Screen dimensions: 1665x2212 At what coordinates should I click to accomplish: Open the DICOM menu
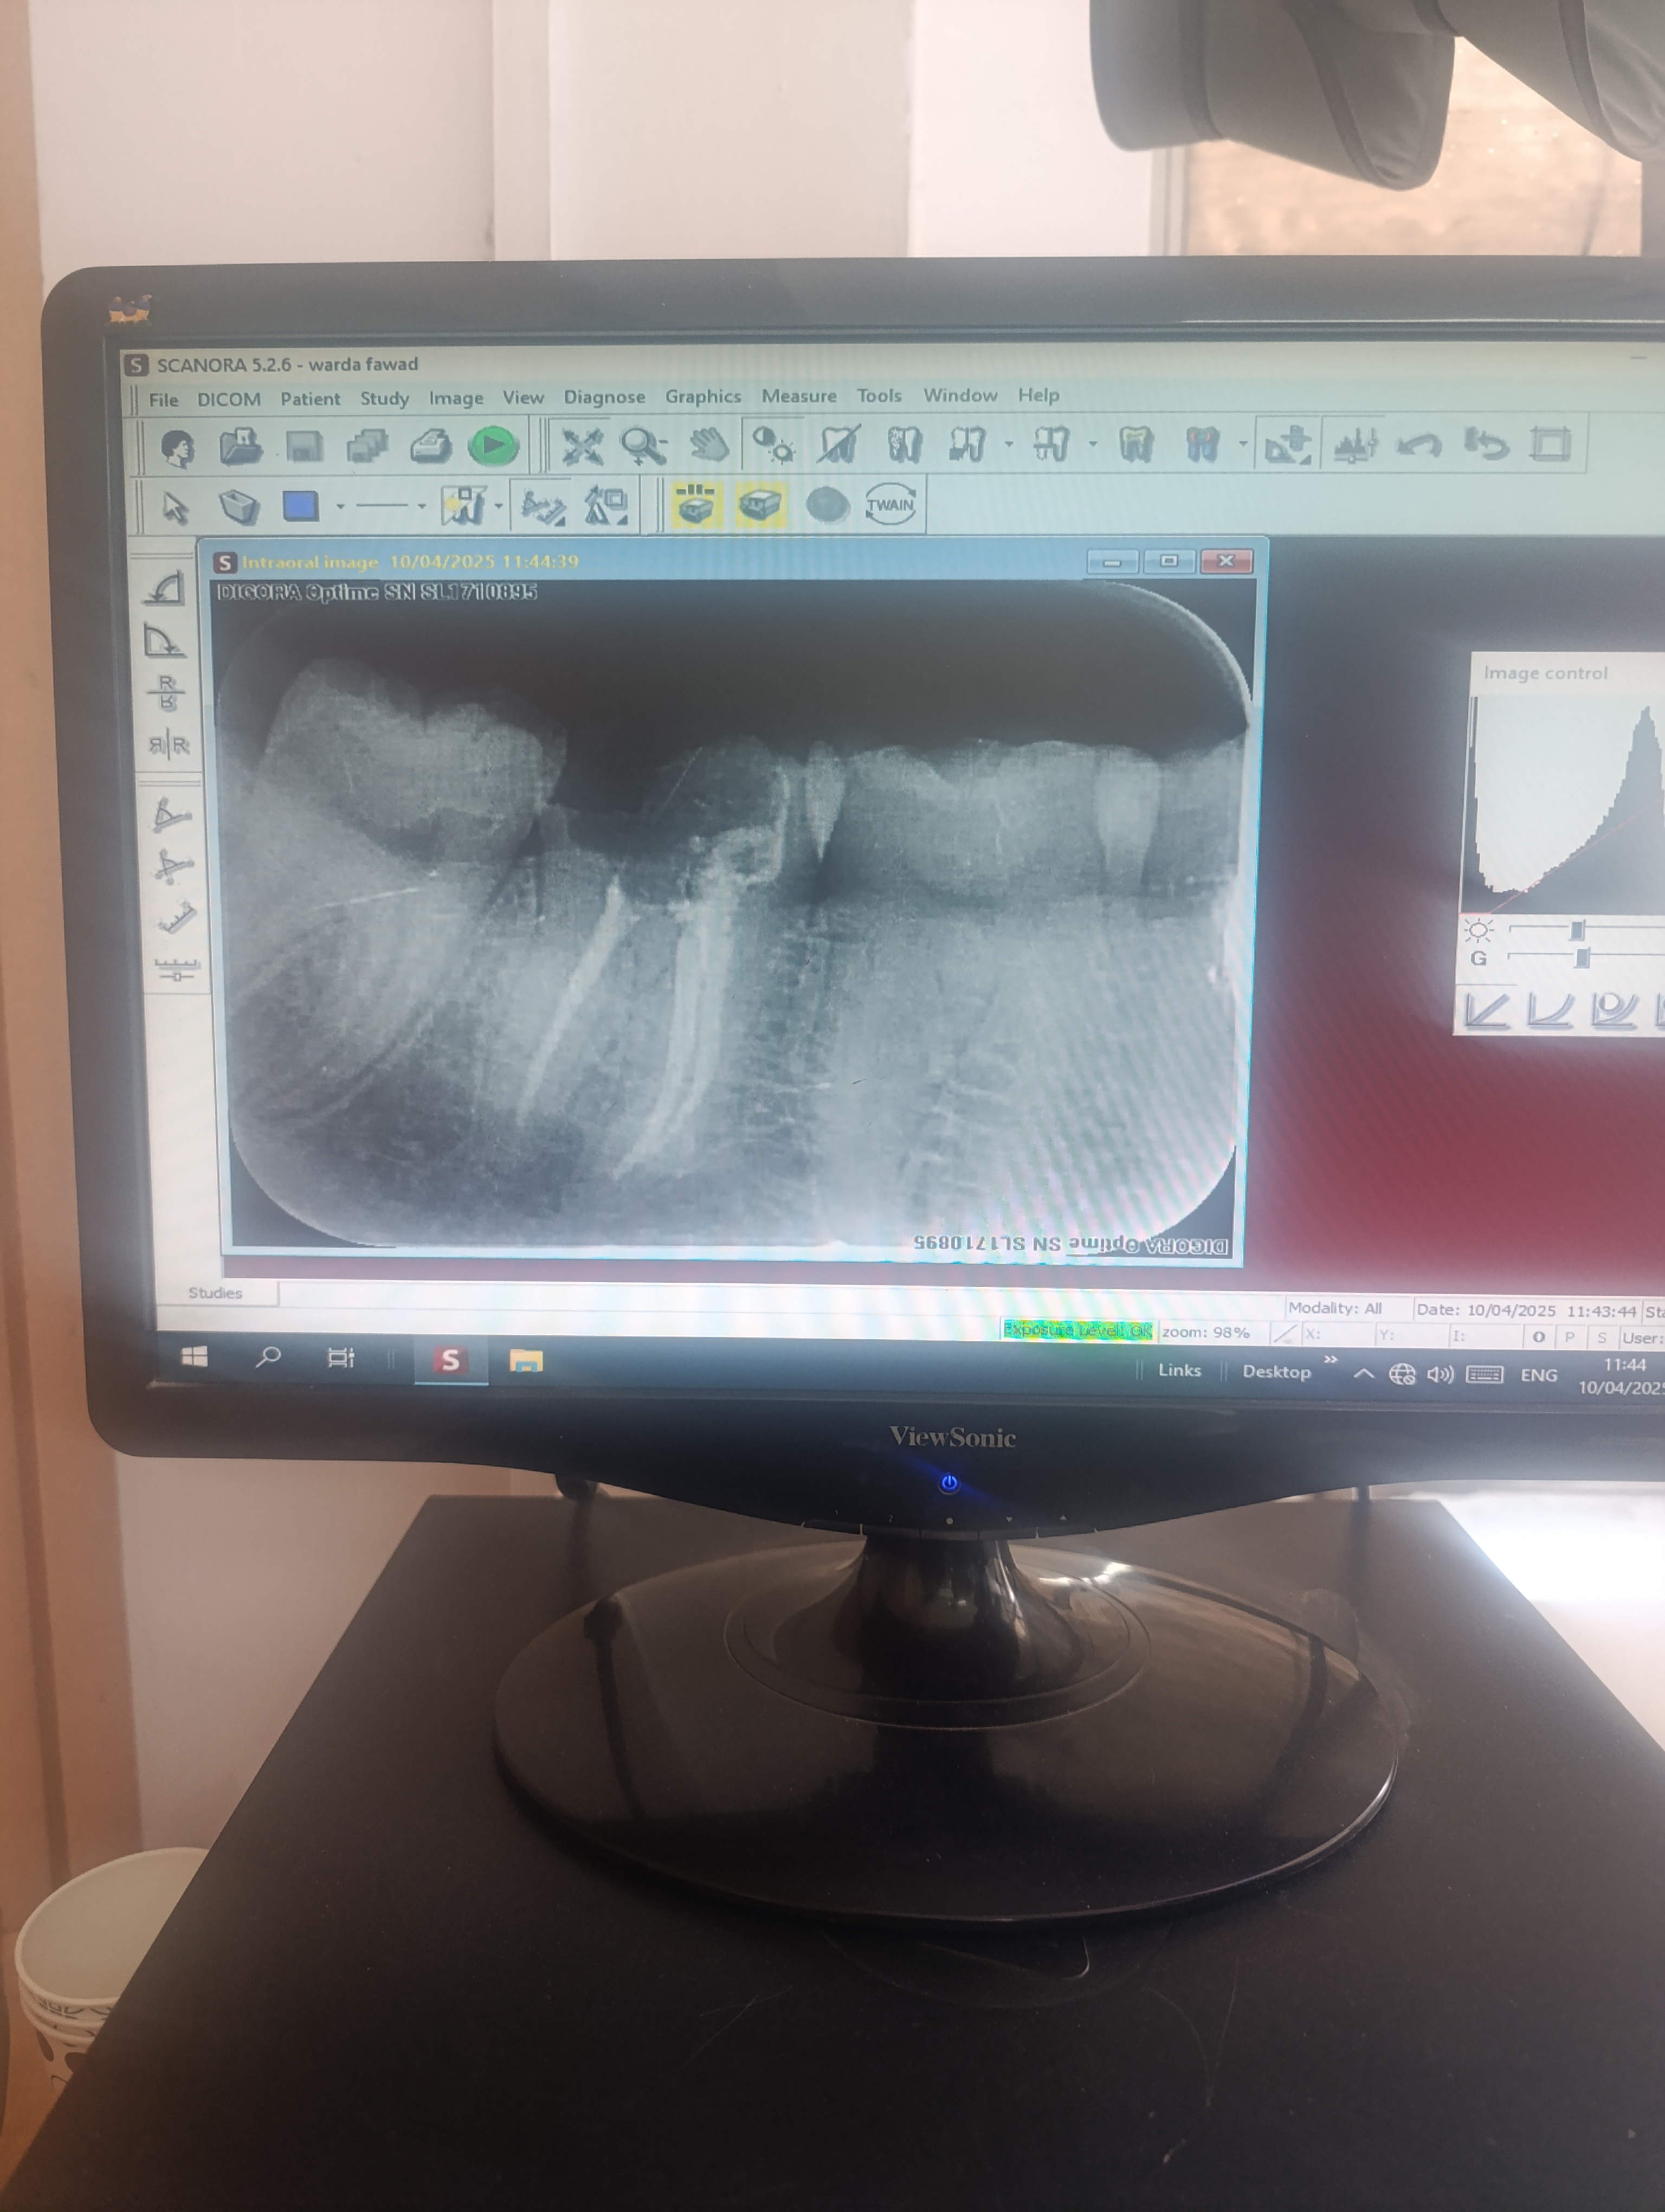229,399
